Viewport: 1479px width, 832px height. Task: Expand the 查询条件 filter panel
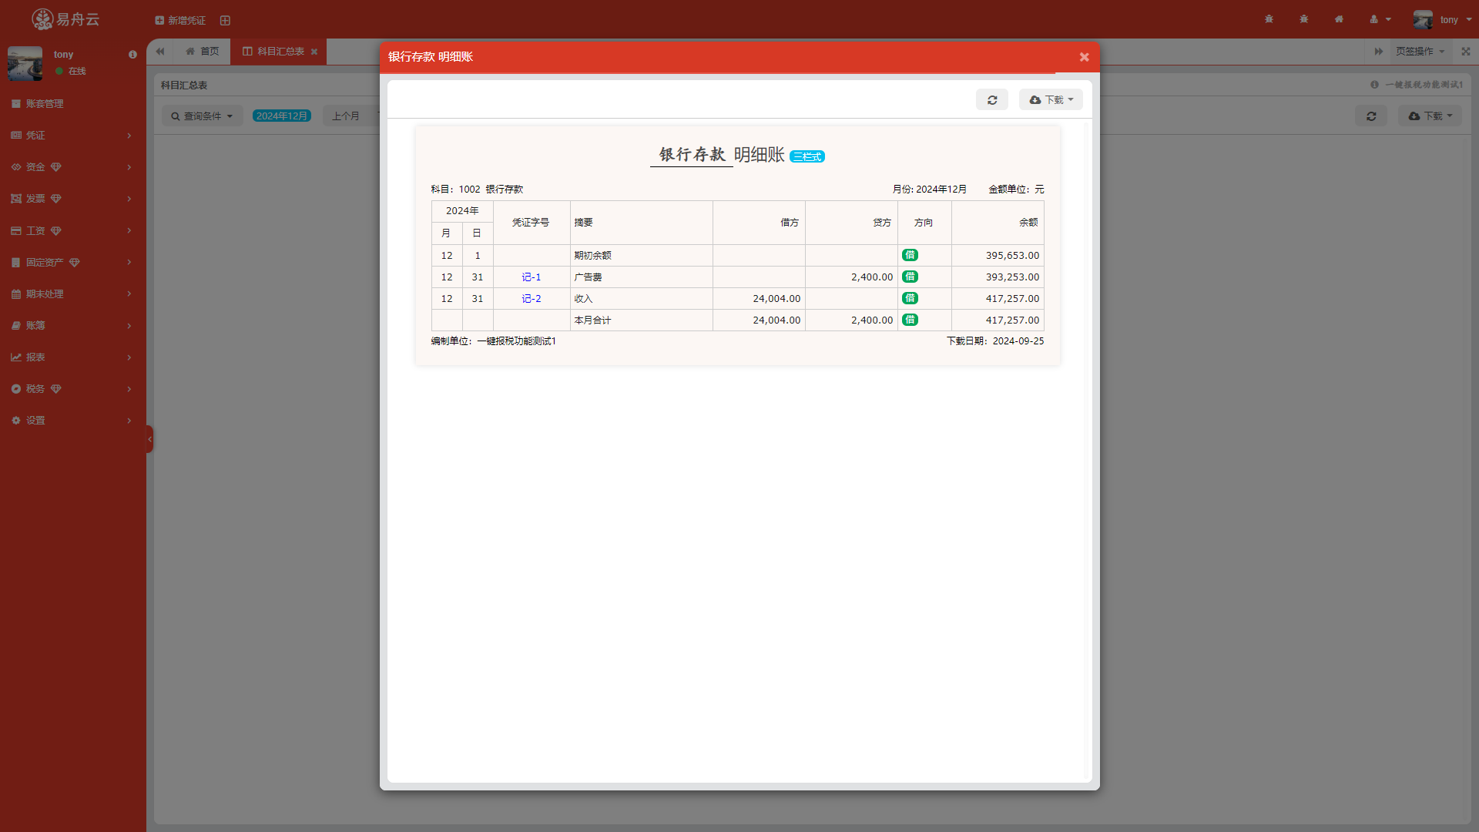(200, 116)
